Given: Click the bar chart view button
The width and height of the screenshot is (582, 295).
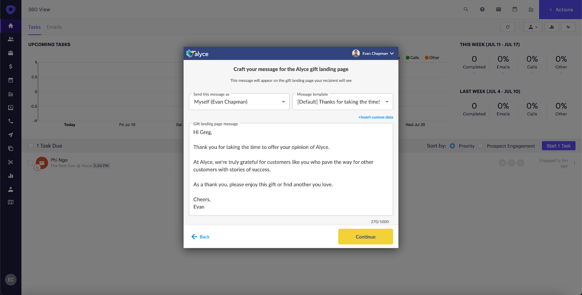Looking at the screenshot, I should click(552, 27).
